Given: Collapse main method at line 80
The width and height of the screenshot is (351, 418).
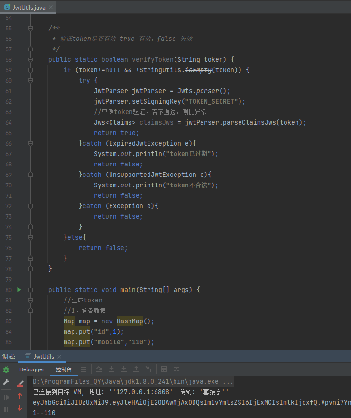Looking at the screenshot, I should coord(30,290).
